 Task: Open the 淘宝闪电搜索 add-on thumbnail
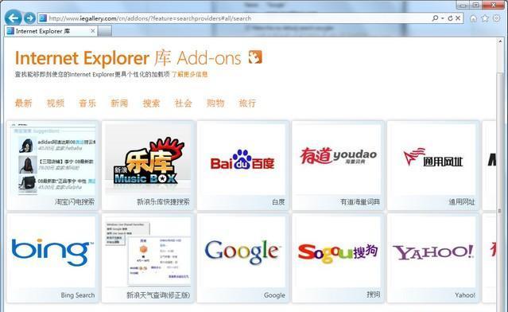(x=52, y=159)
